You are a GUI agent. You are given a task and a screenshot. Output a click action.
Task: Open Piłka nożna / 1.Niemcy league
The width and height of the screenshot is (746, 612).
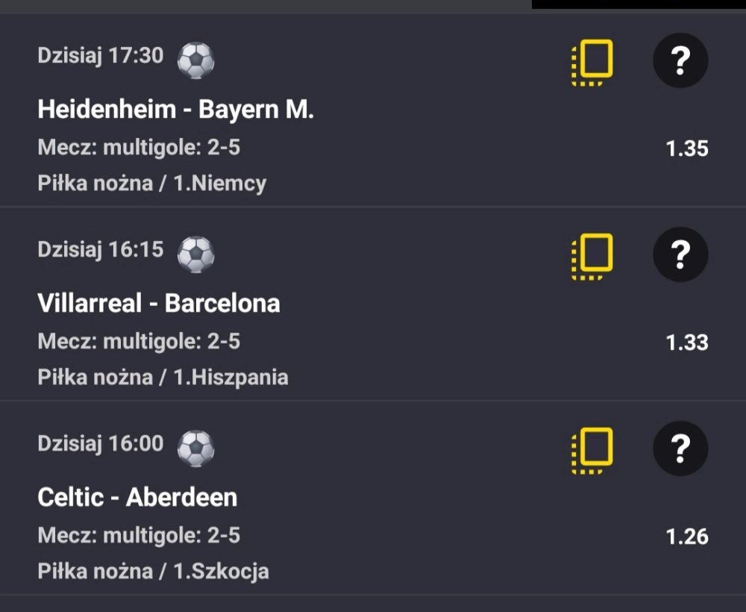click(151, 183)
